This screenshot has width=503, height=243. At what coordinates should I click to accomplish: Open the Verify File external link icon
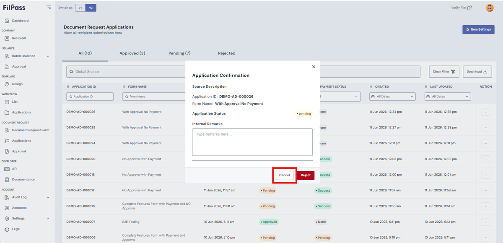(x=469, y=8)
